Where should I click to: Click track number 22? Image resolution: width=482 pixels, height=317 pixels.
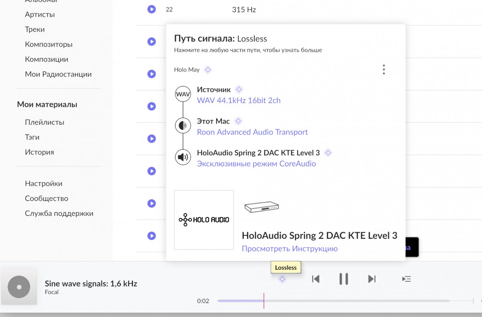(x=169, y=9)
